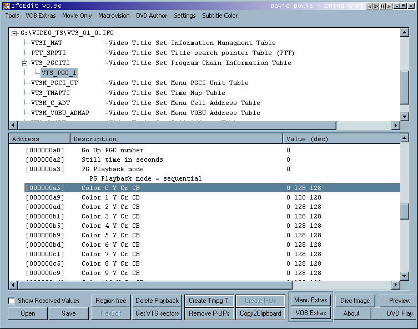
Task: Collapse the G:\VIDEO_TS\VTS_01_0.IFO root node
Action: point(14,33)
